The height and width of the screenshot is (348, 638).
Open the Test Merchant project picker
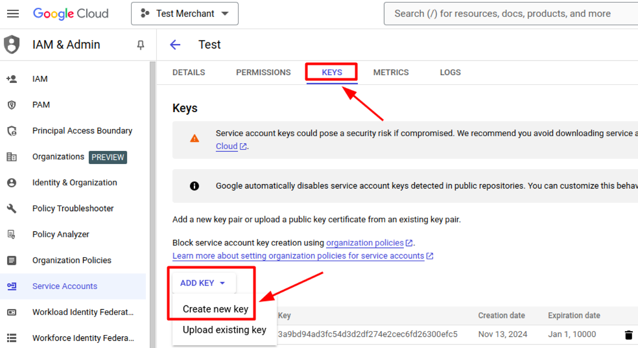(x=185, y=14)
